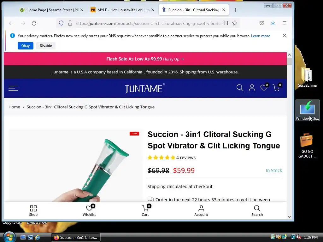Open Account in the bottom navigation bar
The image size is (323, 242).
[201, 211]
